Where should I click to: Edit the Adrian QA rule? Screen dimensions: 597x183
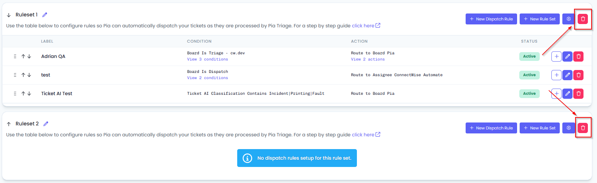click(567, 57)
